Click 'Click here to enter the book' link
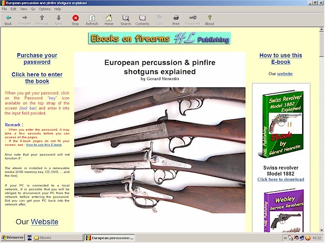The width and height of the screenshot is (325, 243). (37, 78)
